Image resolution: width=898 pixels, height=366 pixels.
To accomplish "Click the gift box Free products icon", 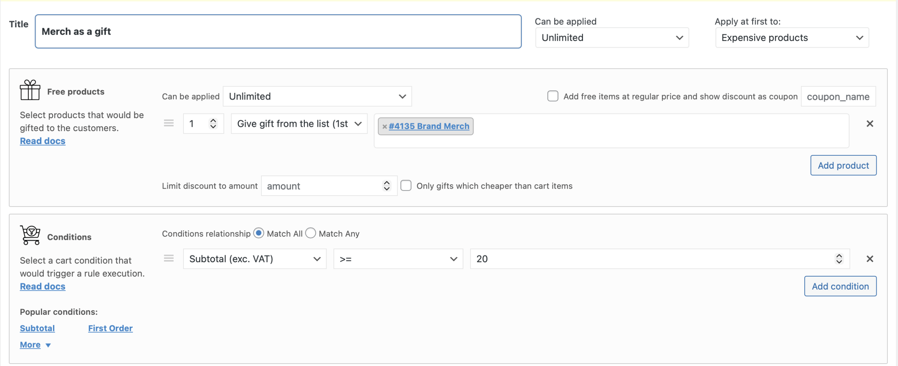I will 30,90.
